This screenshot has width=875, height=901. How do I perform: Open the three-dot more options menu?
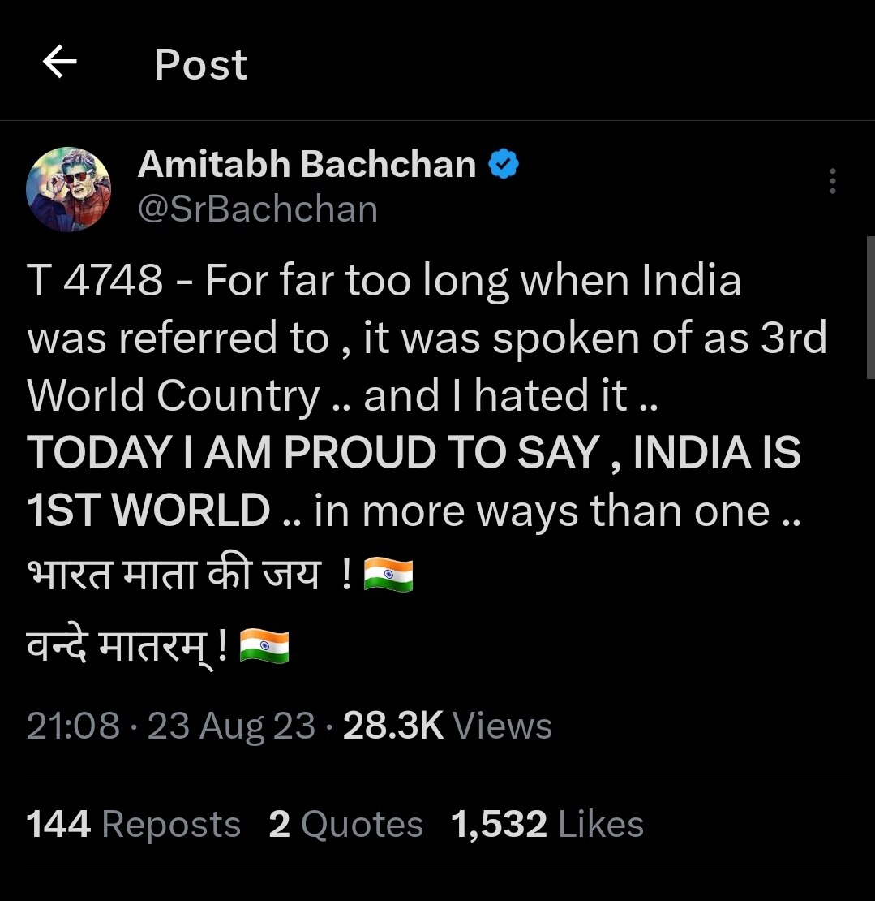point(832,181)
